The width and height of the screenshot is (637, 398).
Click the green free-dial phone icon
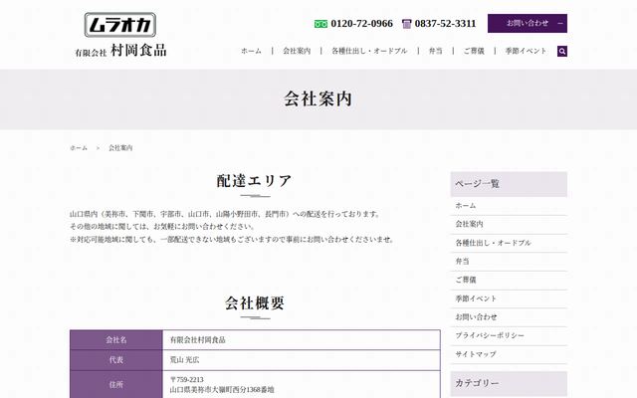pyautogui.click(x=320, y=24)
